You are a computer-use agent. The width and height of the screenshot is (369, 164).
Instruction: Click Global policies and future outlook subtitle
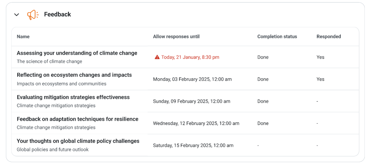(x=53, y=150)
